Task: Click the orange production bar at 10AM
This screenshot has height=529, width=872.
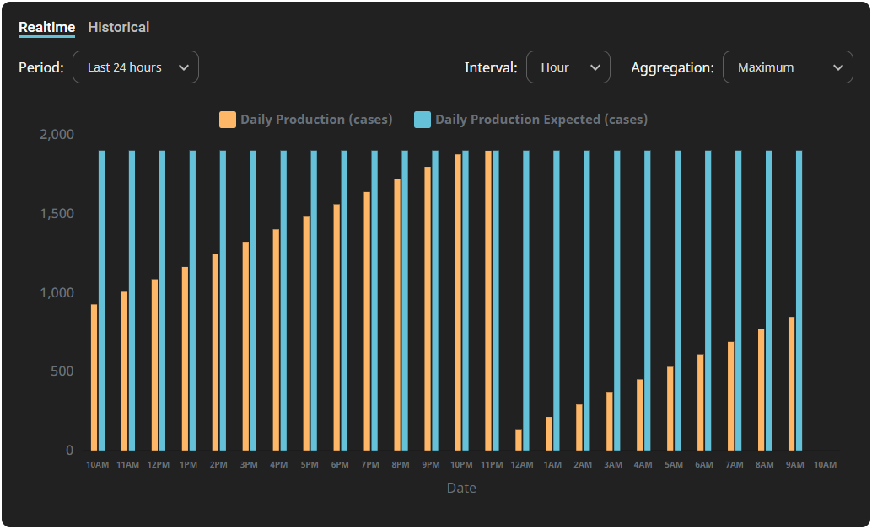Action: (x=94, y=377)
